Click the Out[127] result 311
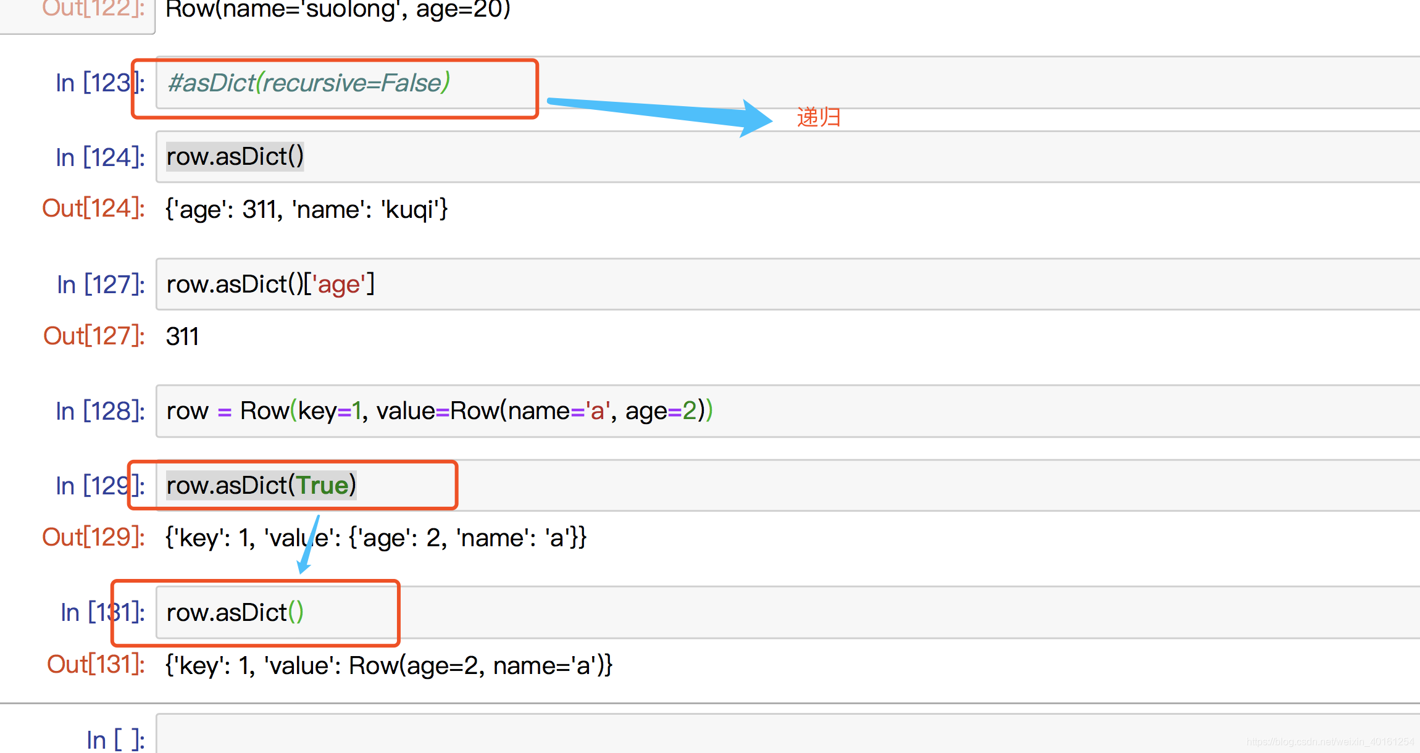Screen dimensions: 1420x753 tap(182, 336)
